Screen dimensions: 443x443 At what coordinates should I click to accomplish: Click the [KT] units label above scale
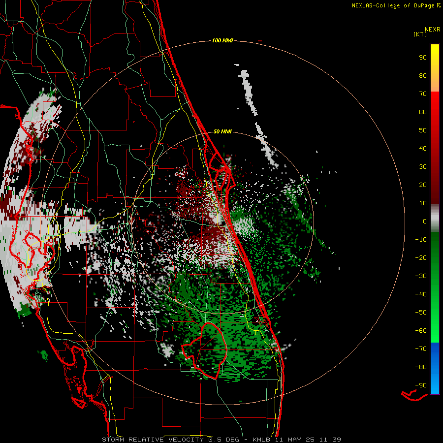point(420,34)
